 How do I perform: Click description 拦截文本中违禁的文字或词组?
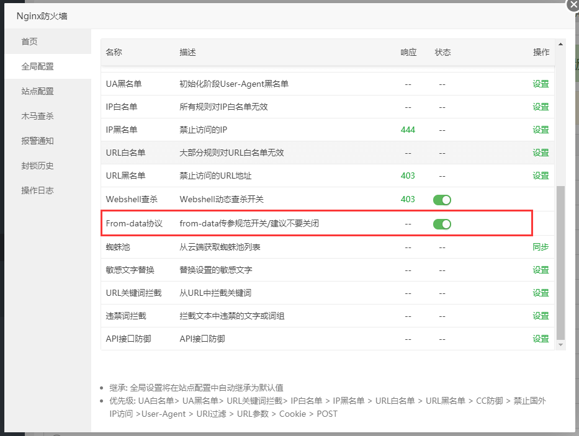(x=232, y=316)
